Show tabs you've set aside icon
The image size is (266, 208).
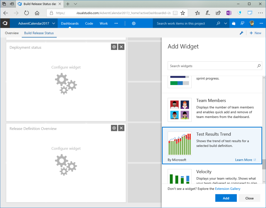[4, 4]
